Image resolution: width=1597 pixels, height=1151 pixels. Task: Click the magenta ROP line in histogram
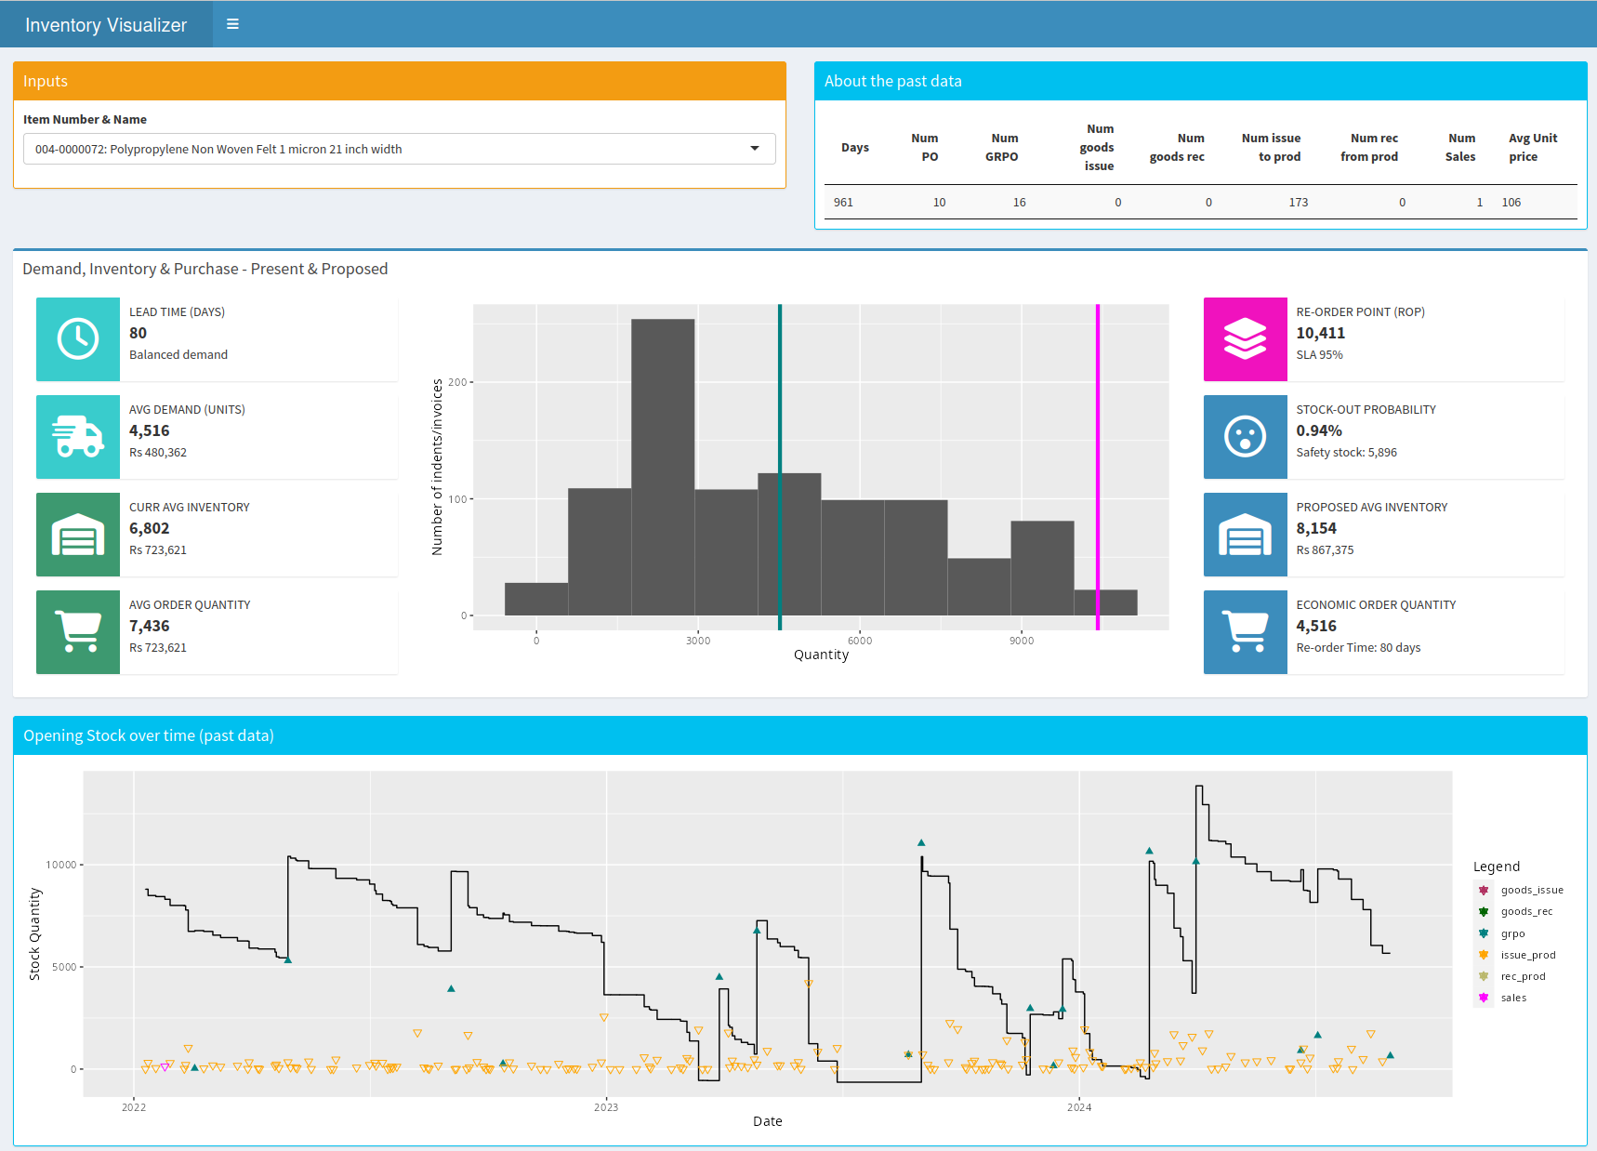[1098, 465]
